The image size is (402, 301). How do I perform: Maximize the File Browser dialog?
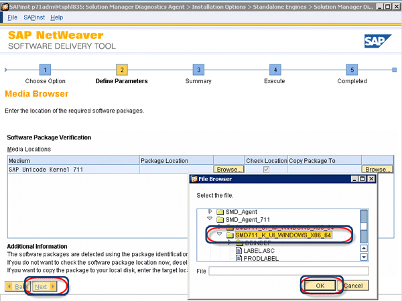pos(362,179)
